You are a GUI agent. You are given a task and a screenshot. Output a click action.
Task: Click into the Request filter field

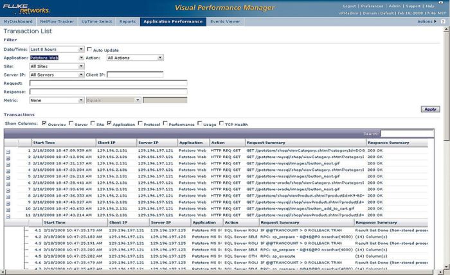pyautogui.click(x=109, y=83)
